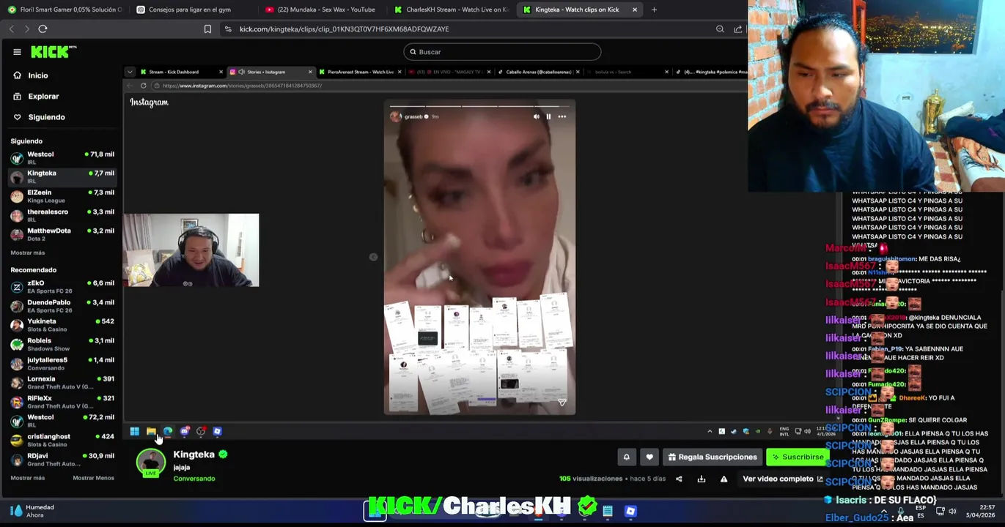Toggle notification bell for Kingteka
The height and width of the screenshot is (527, 1005).
tap(626, 457)
